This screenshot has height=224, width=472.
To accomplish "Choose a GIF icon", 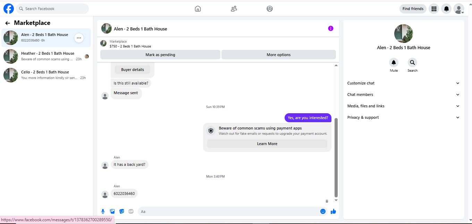I will (x=131, y=211).
